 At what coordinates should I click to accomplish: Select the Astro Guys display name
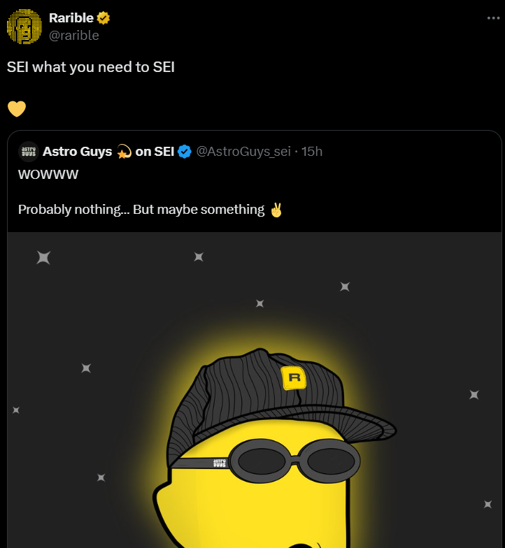(77, 152)
